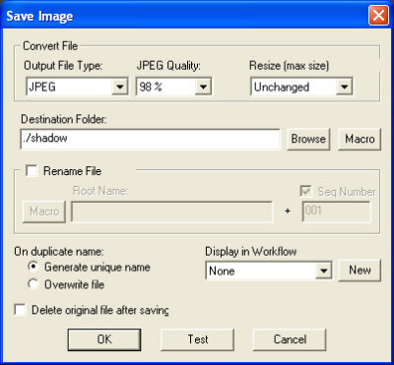
Task: Open the Display in Workflow dropdown
Action: 269,271
